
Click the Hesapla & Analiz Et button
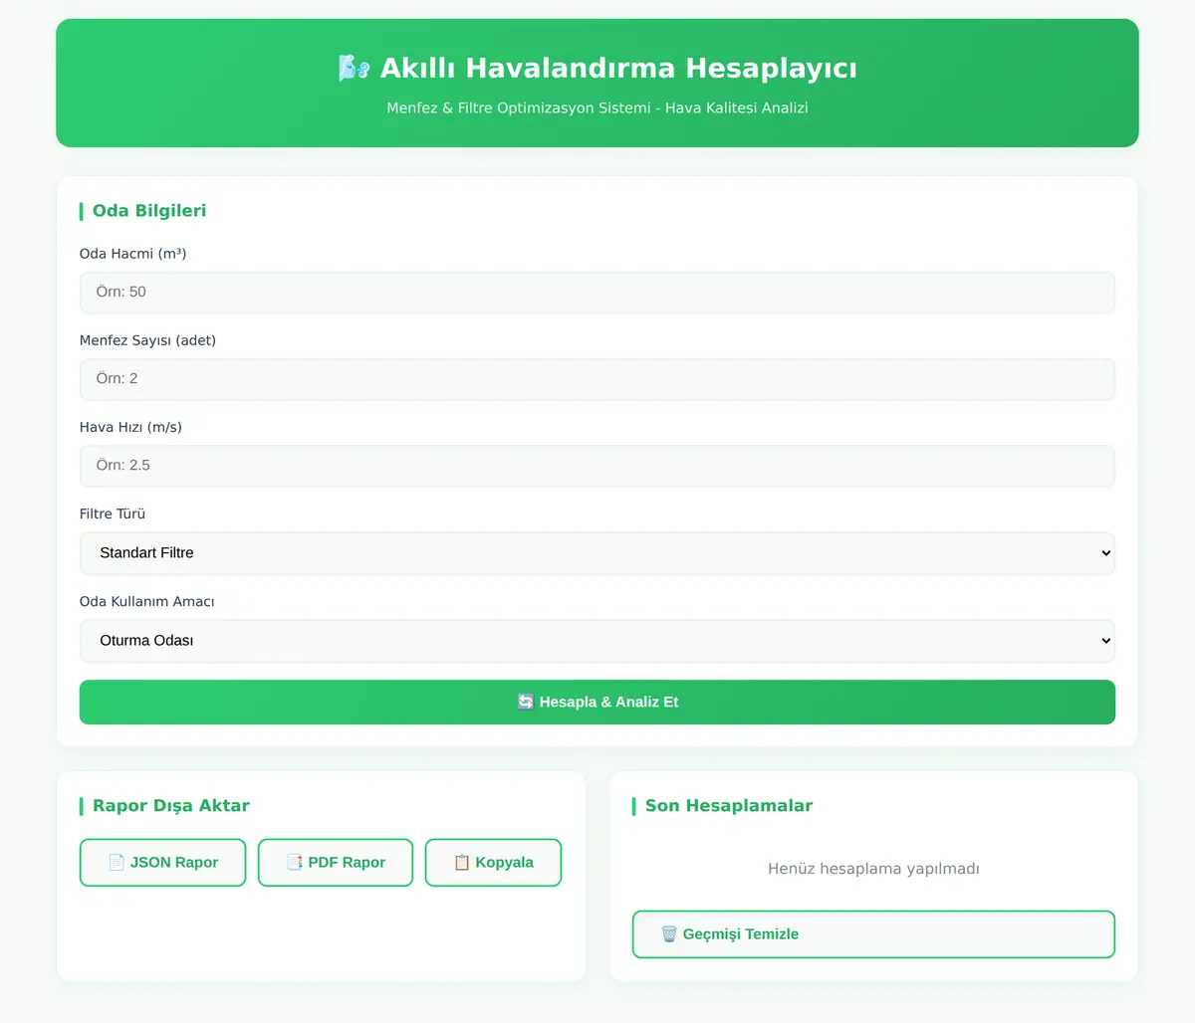point(597,702)
